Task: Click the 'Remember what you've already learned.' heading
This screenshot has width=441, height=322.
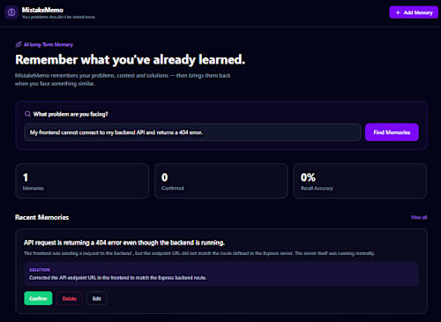Action: 130,60
